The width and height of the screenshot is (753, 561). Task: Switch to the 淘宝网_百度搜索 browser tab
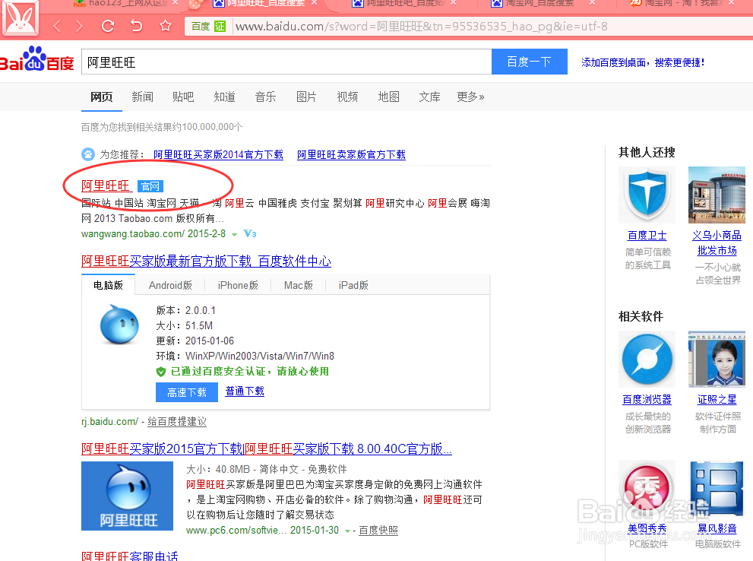point(538,3)
